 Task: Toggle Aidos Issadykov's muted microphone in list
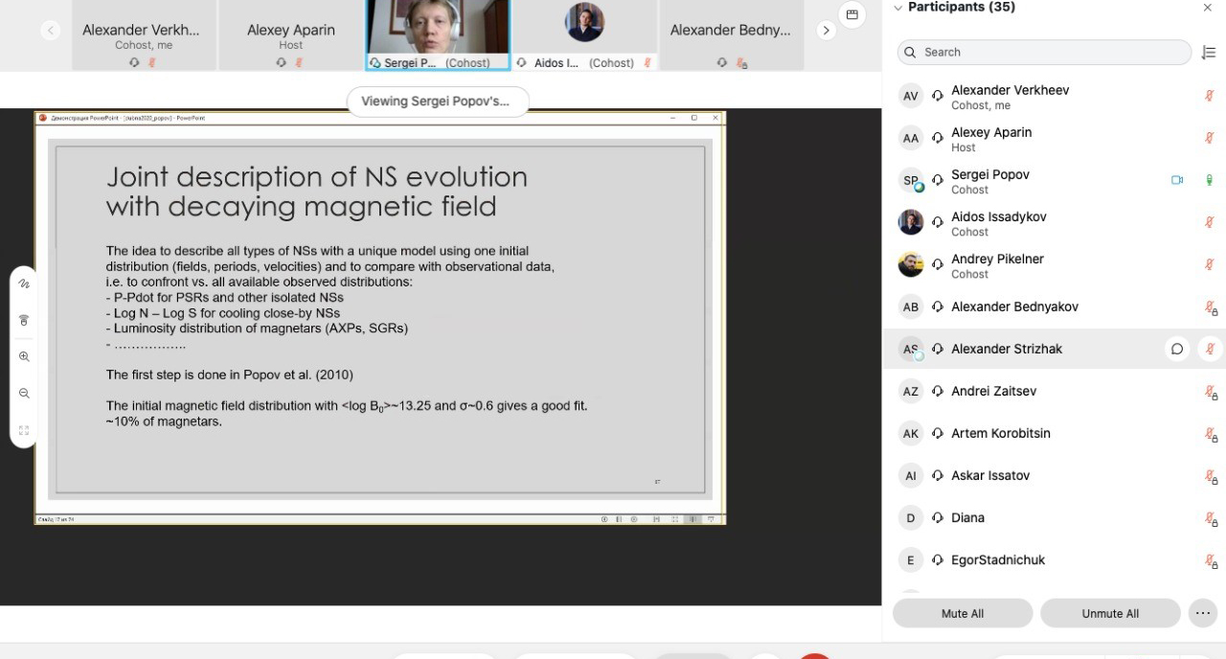pyautogui.click(x=1210, y=222)
